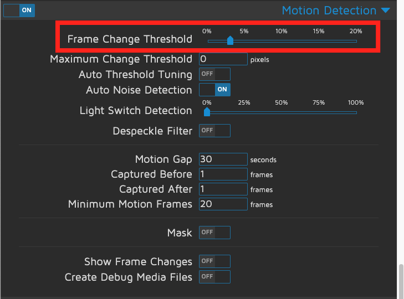Disable Auto Noise Detection switch
The height and width of the screenshot is (299, 404).
(214, 90)
